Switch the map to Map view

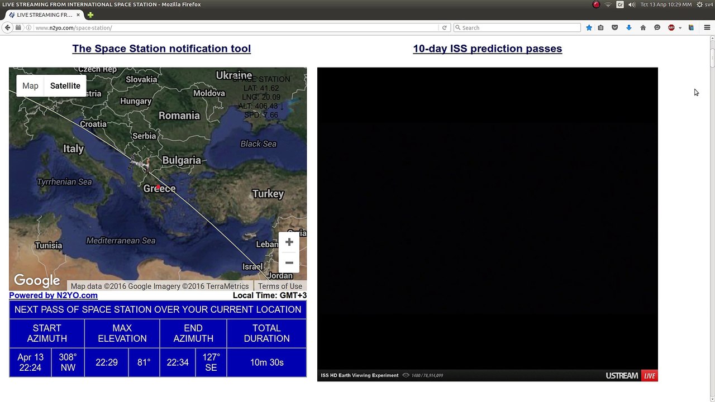coord(30,85)
